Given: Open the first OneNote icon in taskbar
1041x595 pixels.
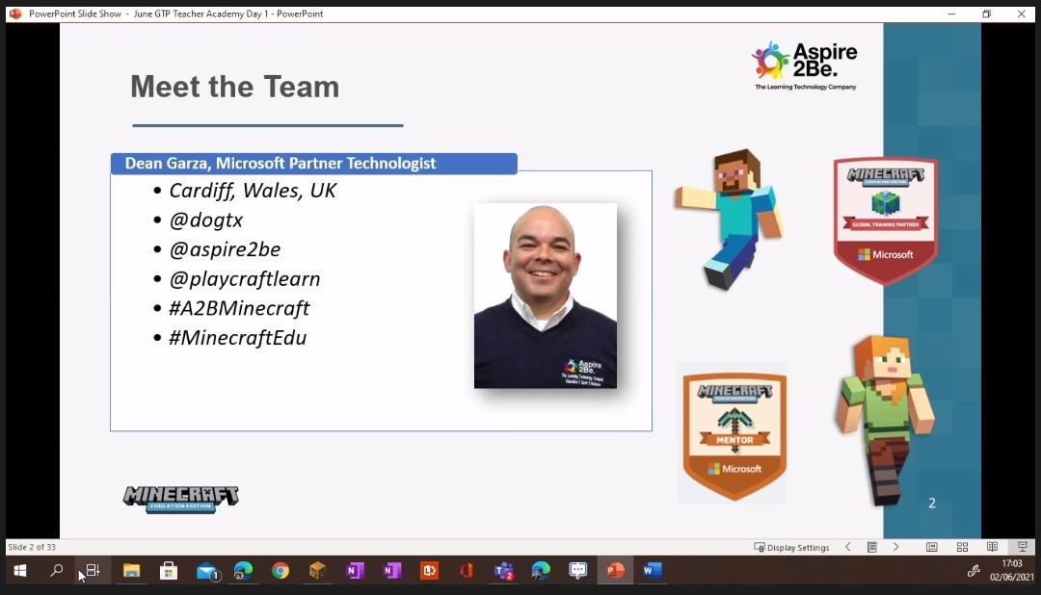Looking at the screenshot, I should pos(355,571).
